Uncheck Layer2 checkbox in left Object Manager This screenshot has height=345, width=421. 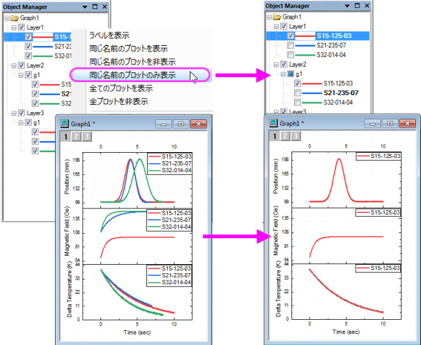[x=21, y=65]
